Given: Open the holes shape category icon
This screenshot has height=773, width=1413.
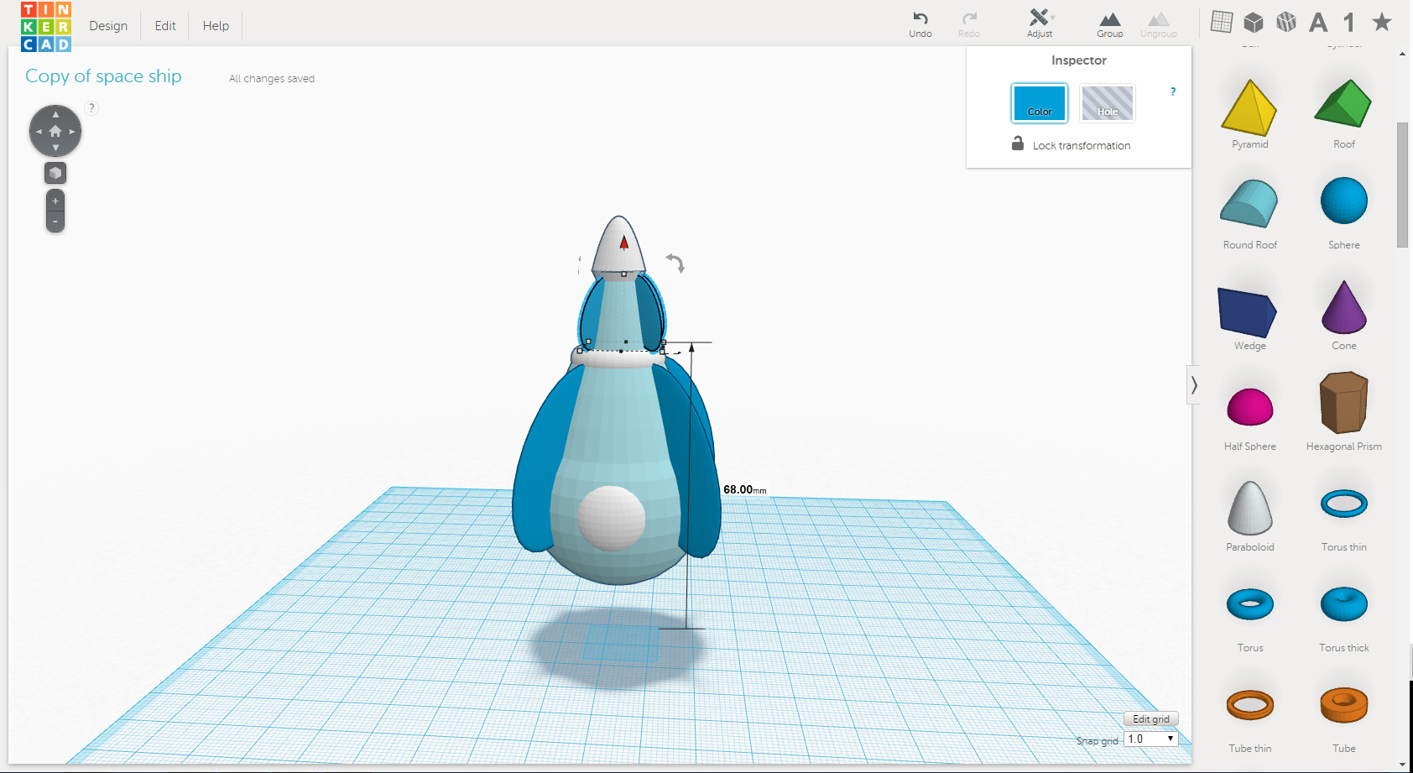Looking at the screenshot, I should coord(1286,22).
